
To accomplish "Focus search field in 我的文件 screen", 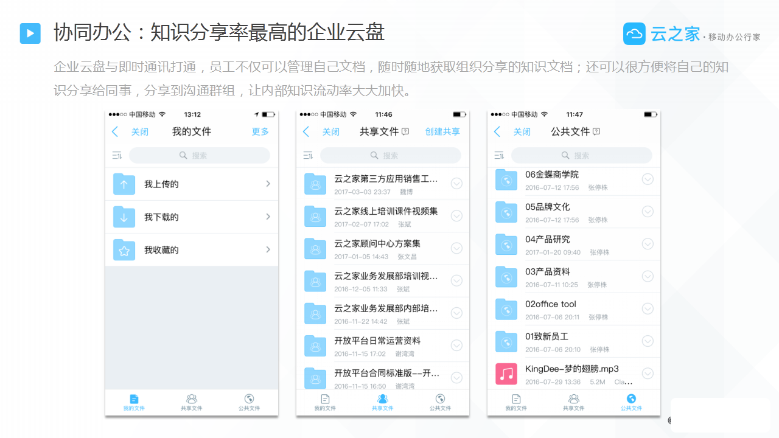I will tap(200, 156).
